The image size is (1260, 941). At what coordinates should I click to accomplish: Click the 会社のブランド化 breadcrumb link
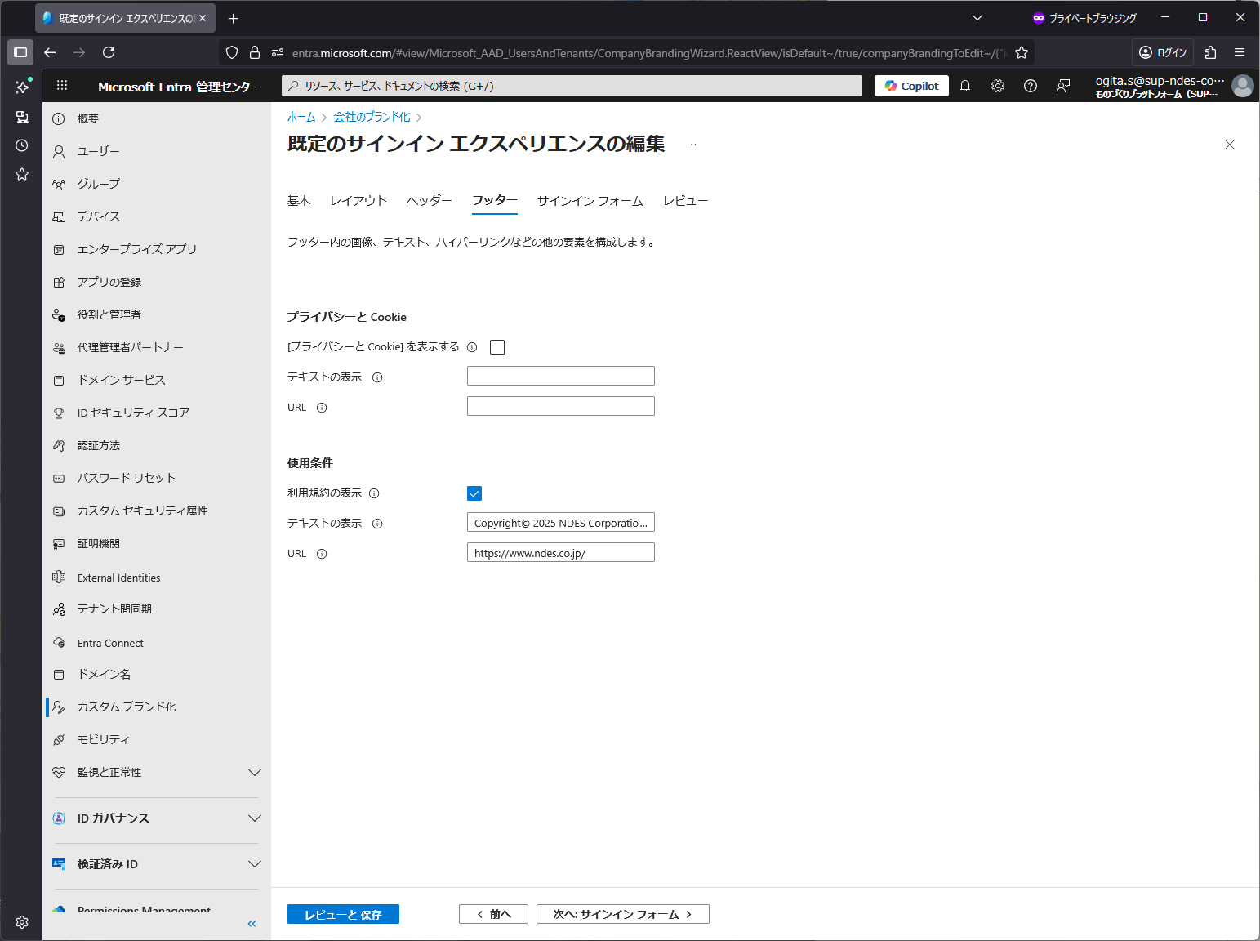pyautogui.click(x=372, y=117)
